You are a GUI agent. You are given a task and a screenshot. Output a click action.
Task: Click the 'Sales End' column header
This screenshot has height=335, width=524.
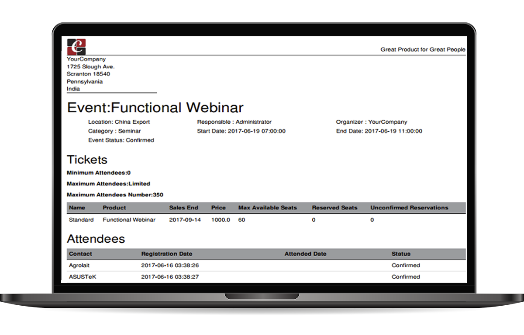tap(183, 208)
